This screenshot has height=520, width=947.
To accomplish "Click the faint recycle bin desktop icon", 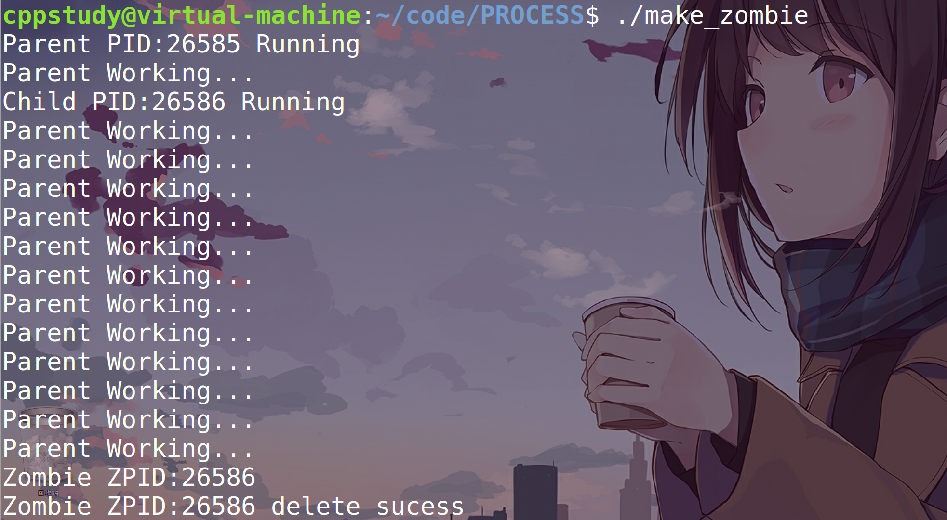I will [47, 465].
